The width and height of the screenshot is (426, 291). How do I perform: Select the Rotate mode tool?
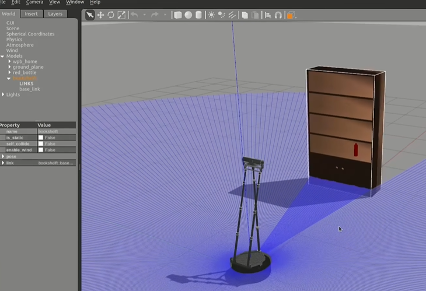[111, 15]
